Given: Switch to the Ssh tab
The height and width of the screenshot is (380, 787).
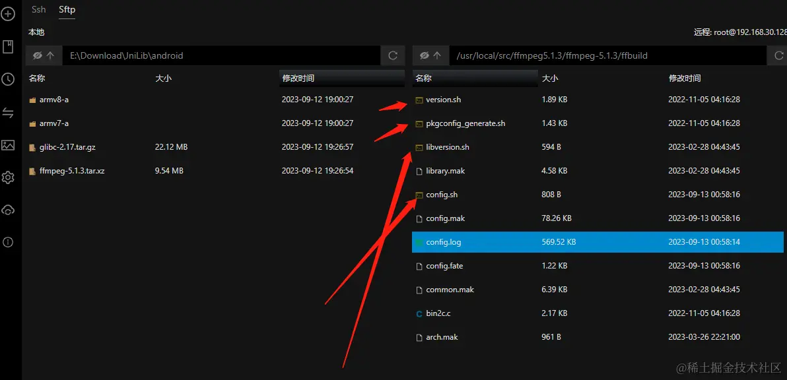Looking at the screenshot, I should (x=39, y=9).
